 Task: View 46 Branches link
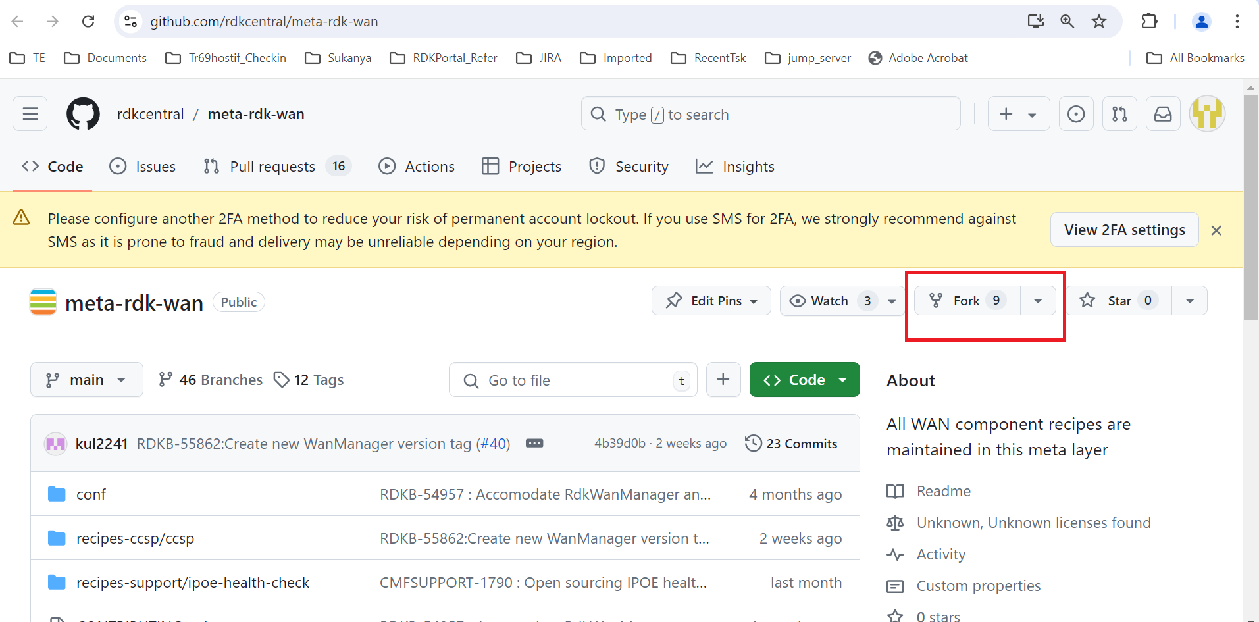click(211, 380)
